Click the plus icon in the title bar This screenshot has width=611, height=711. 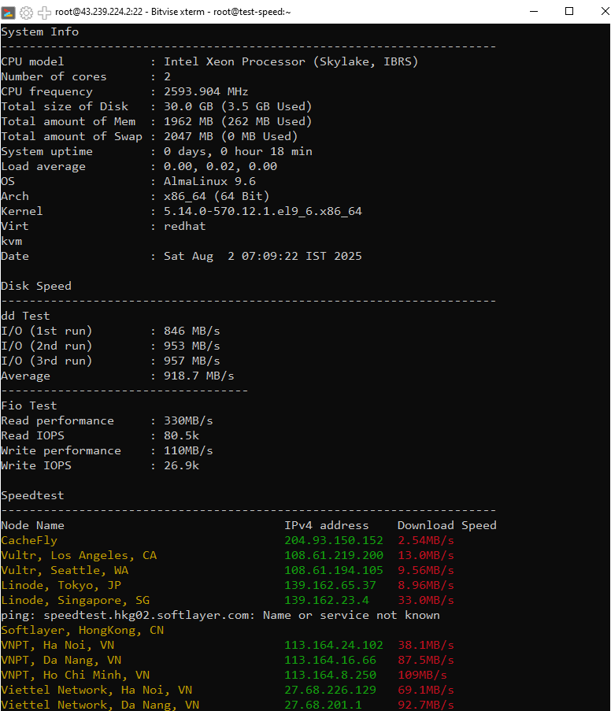(x=44, y=12)
